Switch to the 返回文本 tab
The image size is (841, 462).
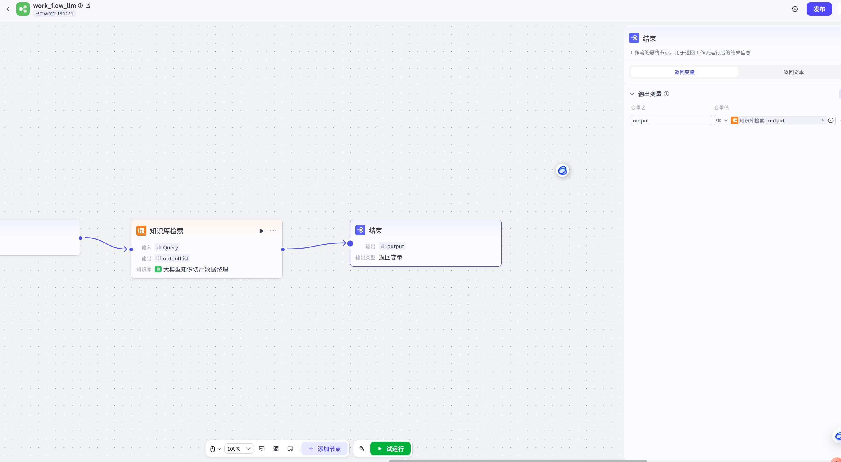[793, 72]
